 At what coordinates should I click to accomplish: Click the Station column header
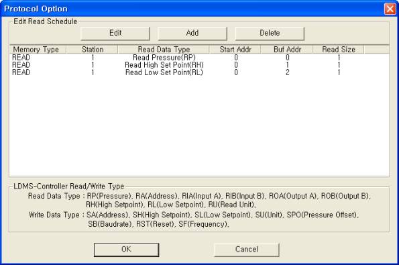(x=92, y=50)
